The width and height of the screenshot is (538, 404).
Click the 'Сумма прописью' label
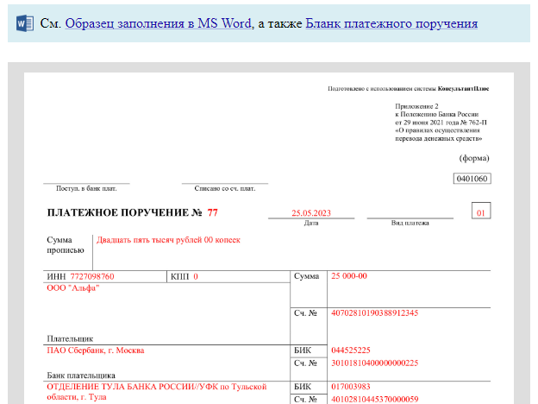coord(66,245)
